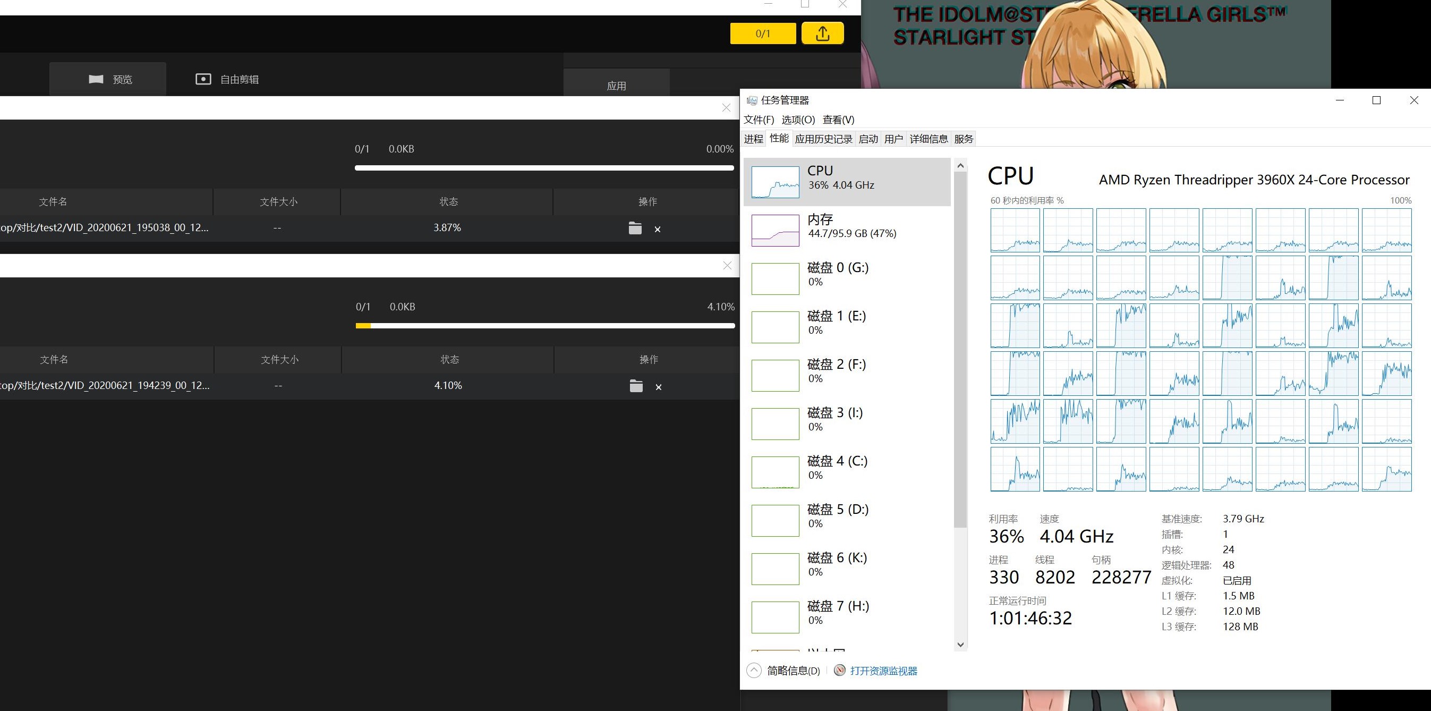Open folder for VID_20200621_195038 export

tap(635, 228)
